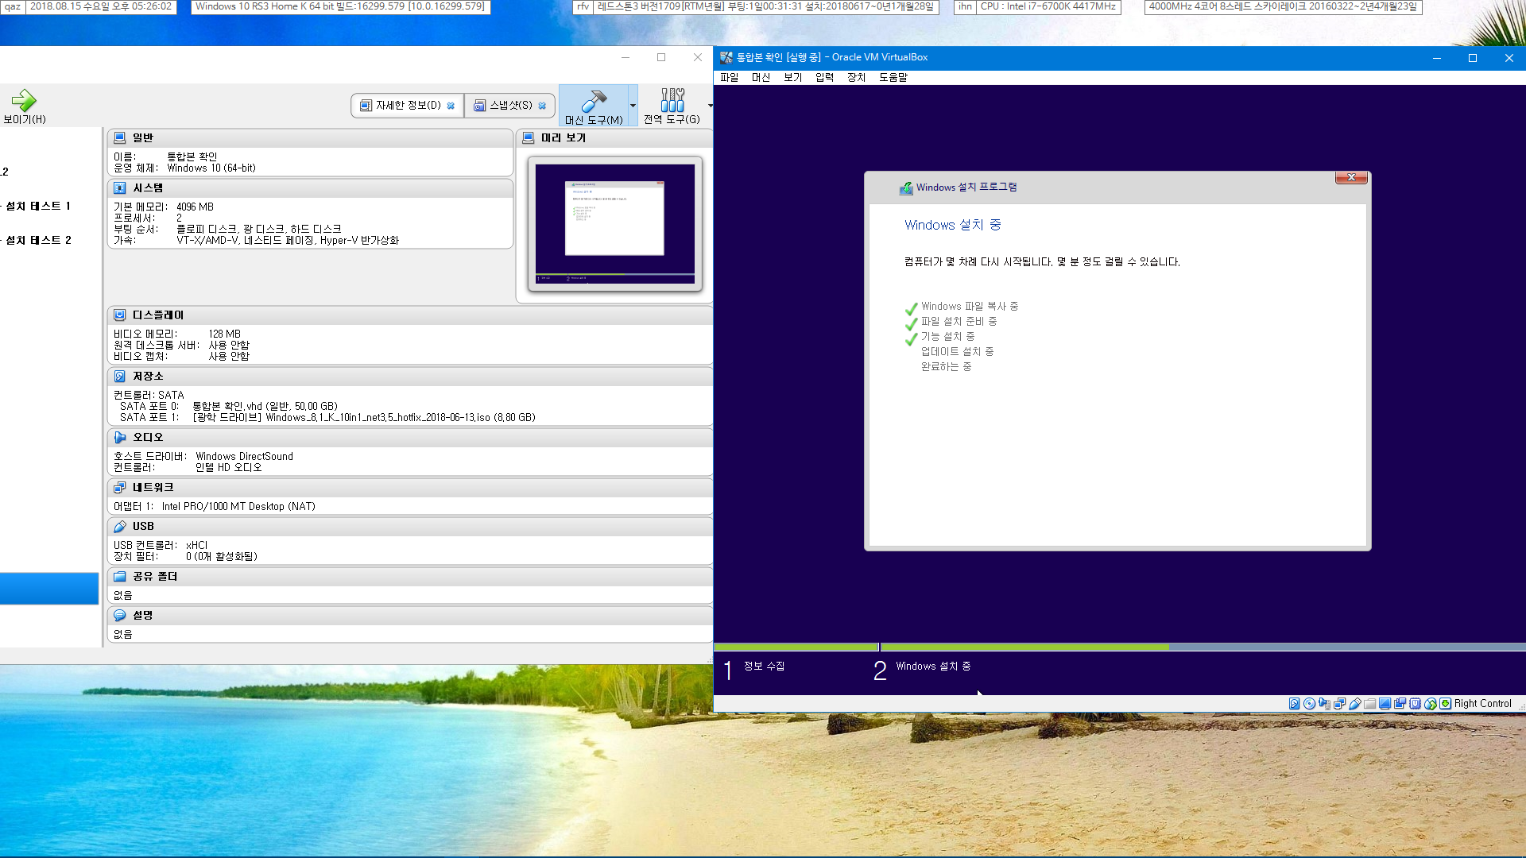Viewport: 1526px width, 858px height.
Task: Open the 머신 menu in VM window
Action: [x=761, y=77]
